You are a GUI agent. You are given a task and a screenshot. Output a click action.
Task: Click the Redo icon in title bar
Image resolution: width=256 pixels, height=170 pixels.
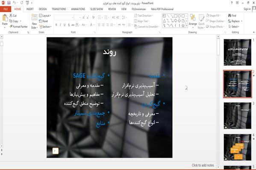pyautogui.click(x=22, y=3)
